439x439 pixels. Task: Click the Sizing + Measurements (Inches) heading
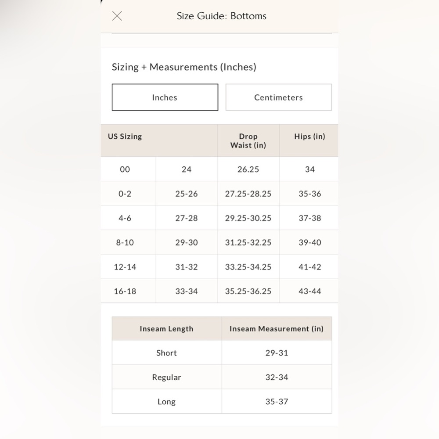pyautogui.click(x=184, y=67)
